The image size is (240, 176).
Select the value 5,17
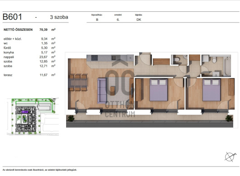pos(44,52)
